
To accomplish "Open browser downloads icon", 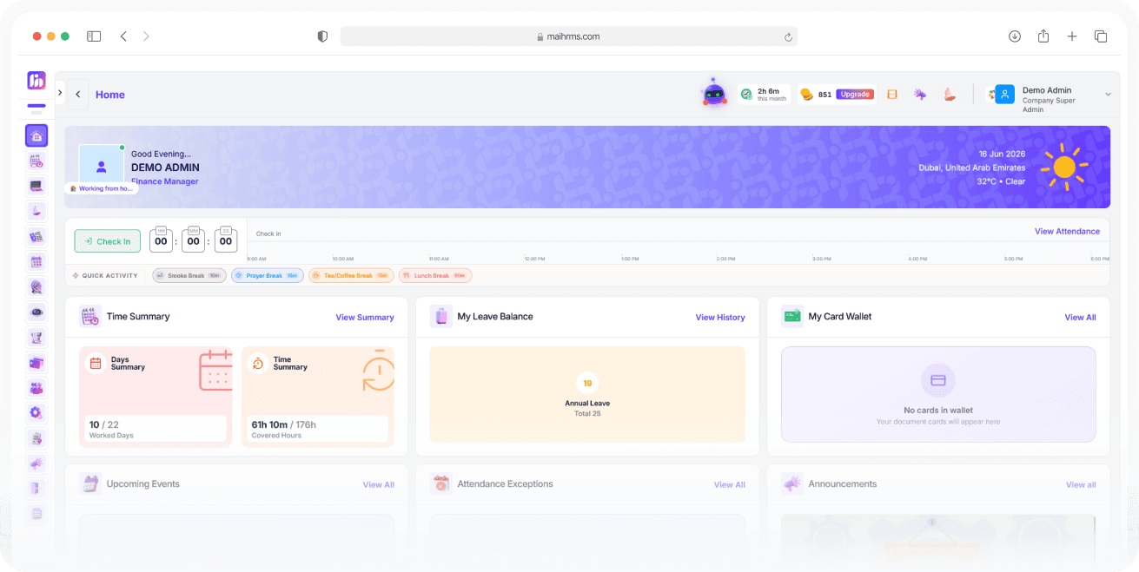I will (1015, 36).
